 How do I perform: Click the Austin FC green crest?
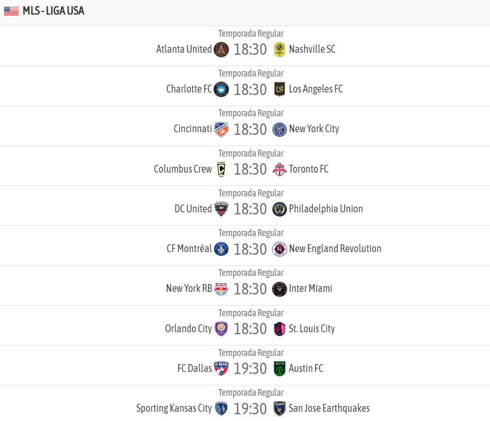(280, 369)
